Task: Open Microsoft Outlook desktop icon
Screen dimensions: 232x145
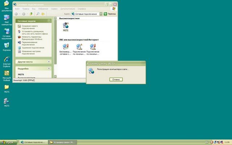Action: coord(7,74)
